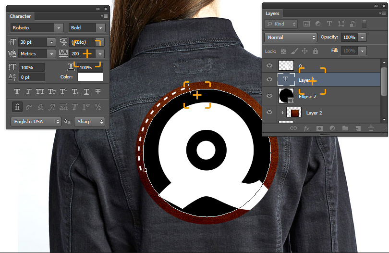Filter layers by smart objects icon
The height and width of the screenshot is (253, 389).
coord(353,24)
